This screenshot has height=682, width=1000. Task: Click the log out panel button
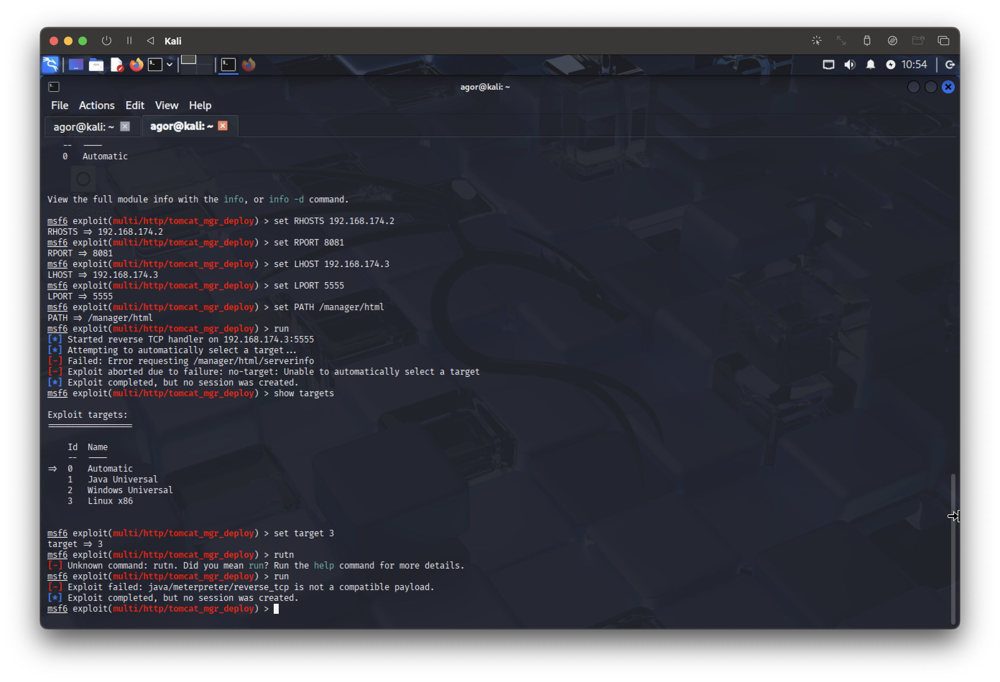[950, 65]
